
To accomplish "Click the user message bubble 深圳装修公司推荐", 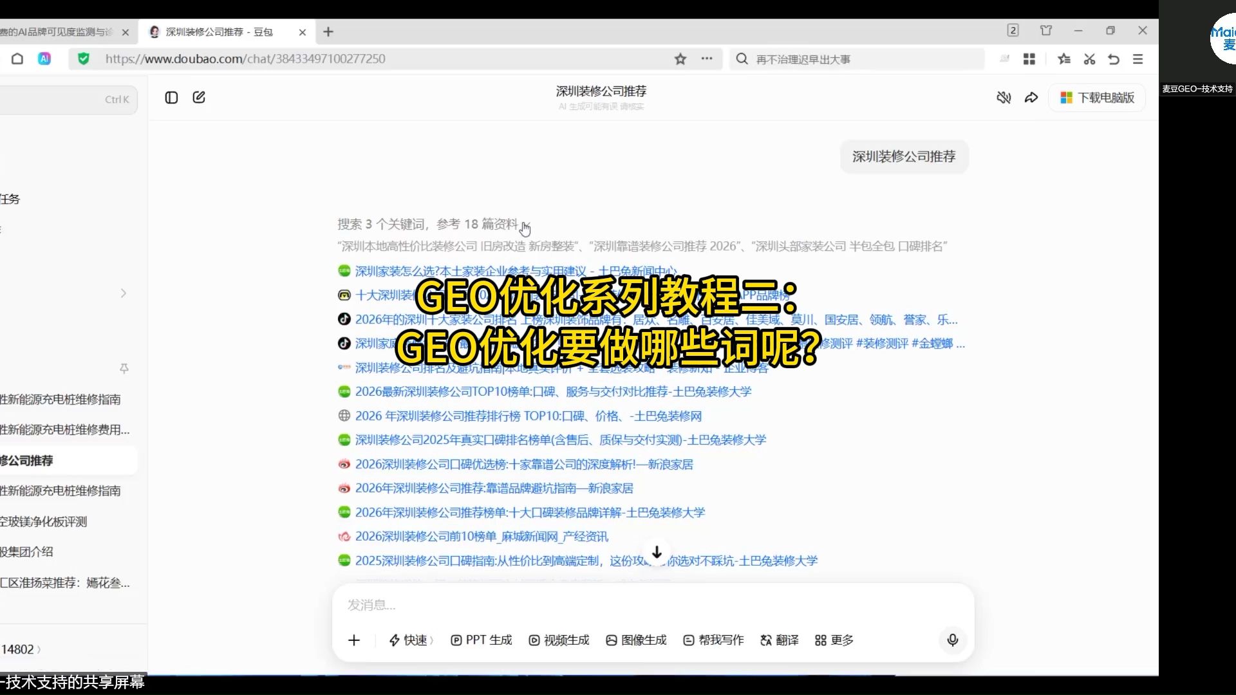I will (x=904, y=156).
